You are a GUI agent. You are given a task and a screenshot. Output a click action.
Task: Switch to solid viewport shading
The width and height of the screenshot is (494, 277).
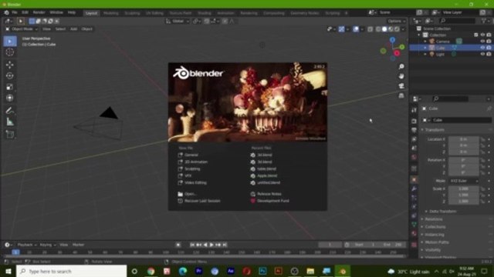pyautogui.click(x=384, y=29)
